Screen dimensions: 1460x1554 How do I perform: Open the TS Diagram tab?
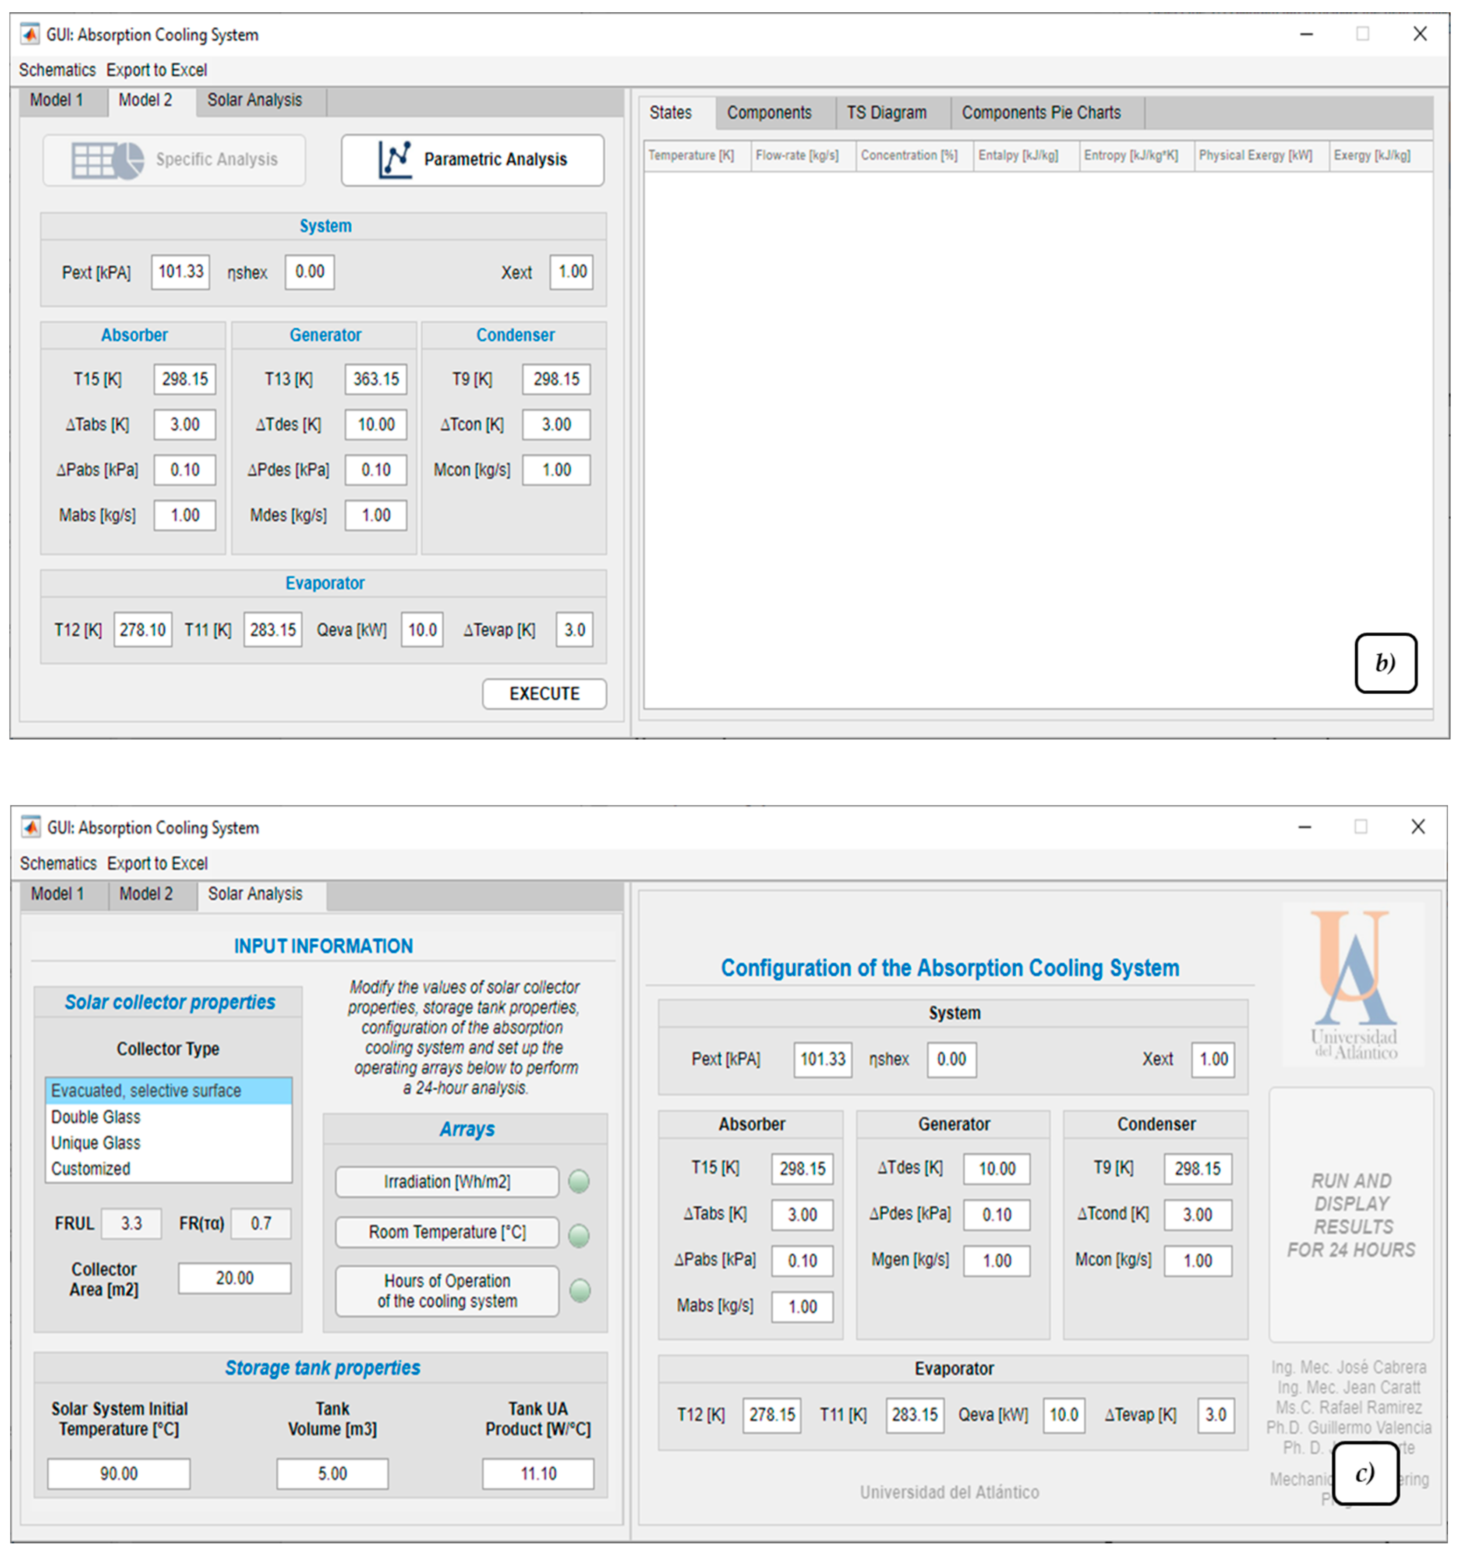pyautogui.click(x=886, y=113)
